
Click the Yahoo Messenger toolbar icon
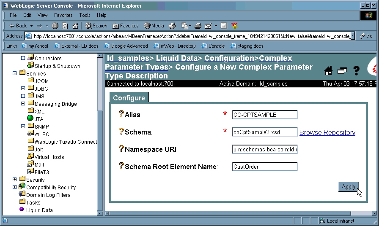[x=234, y=26]
